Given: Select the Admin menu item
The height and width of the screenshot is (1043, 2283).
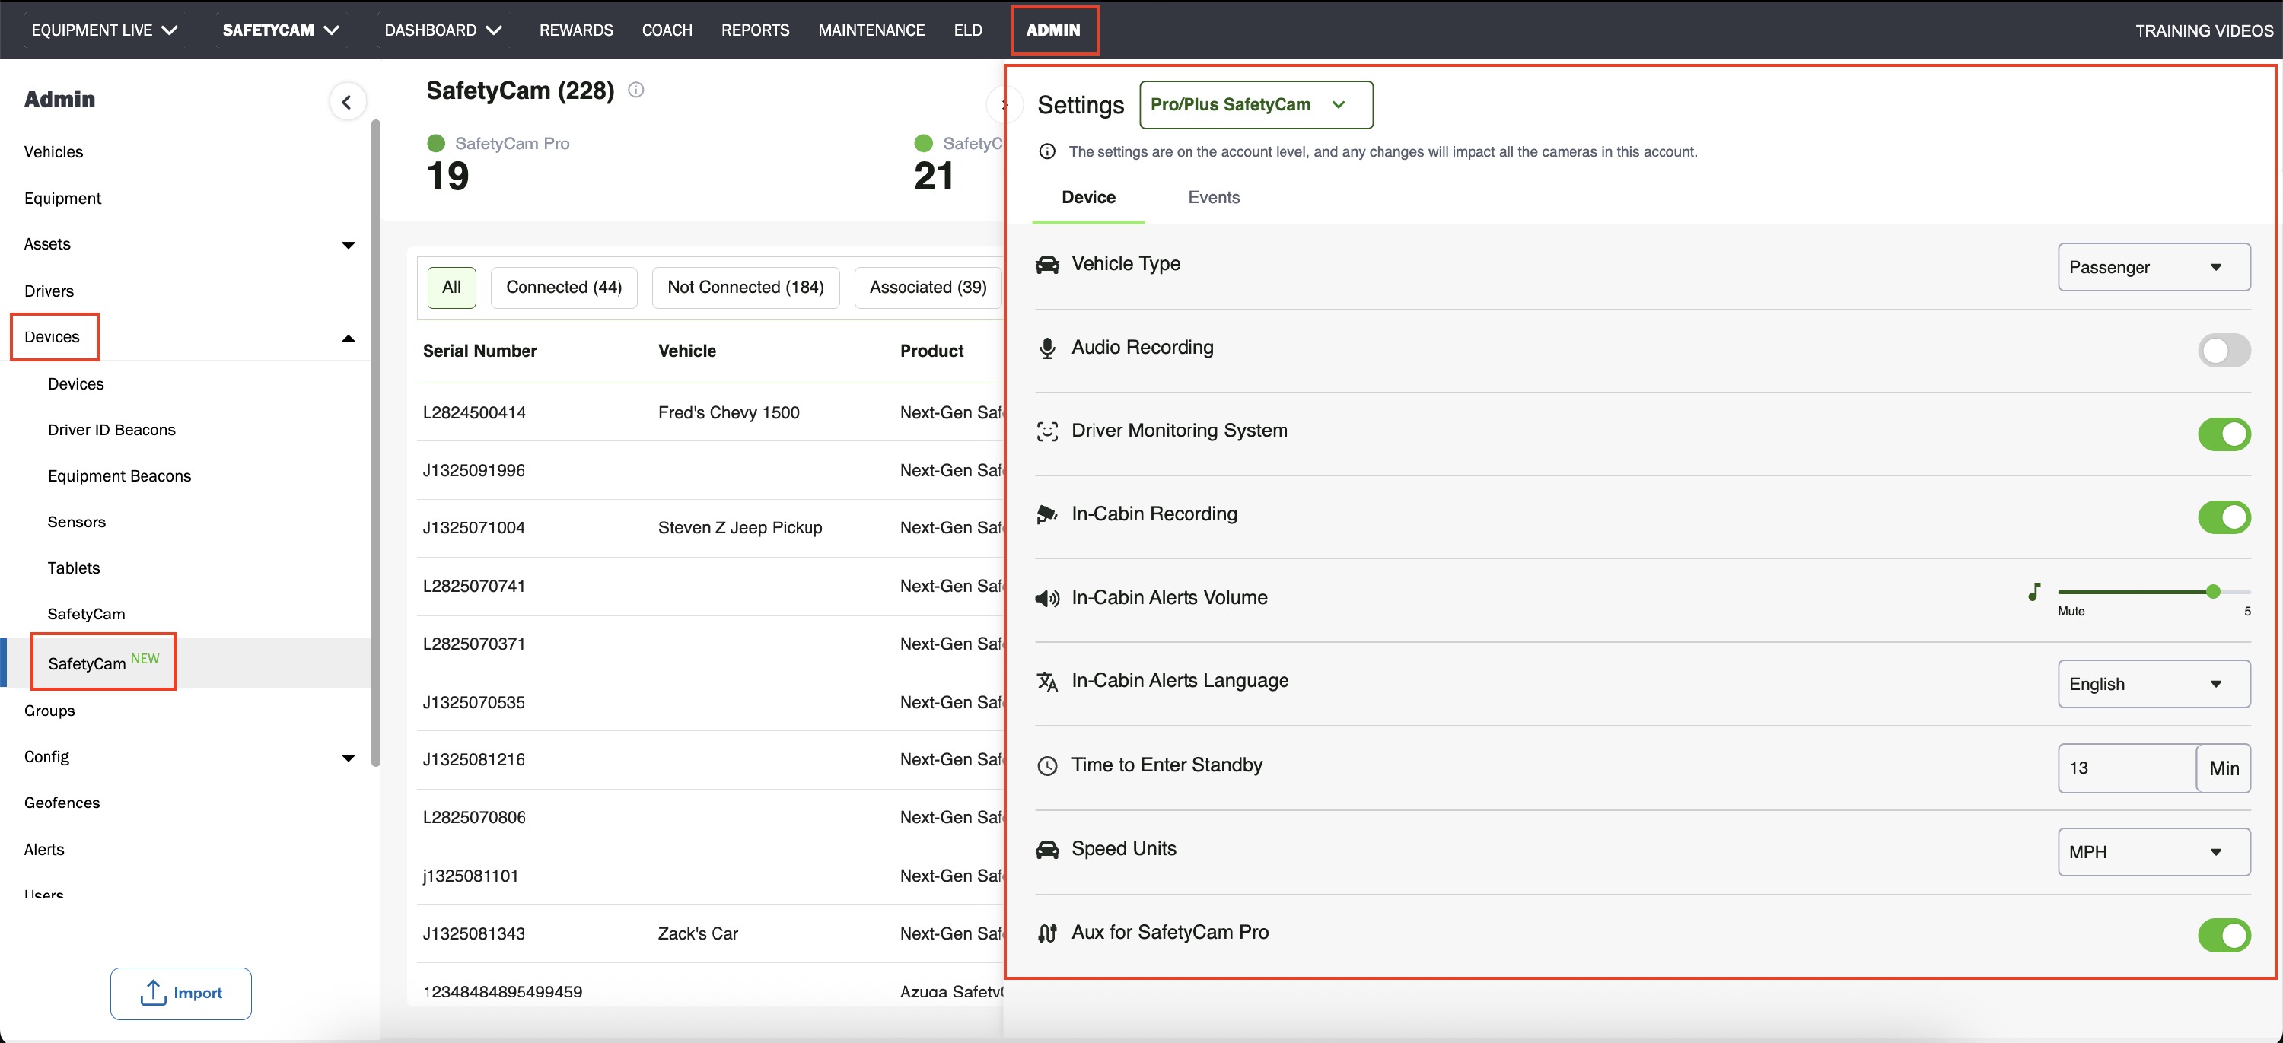Looking at the screenshot, I should coord(1053,30).
